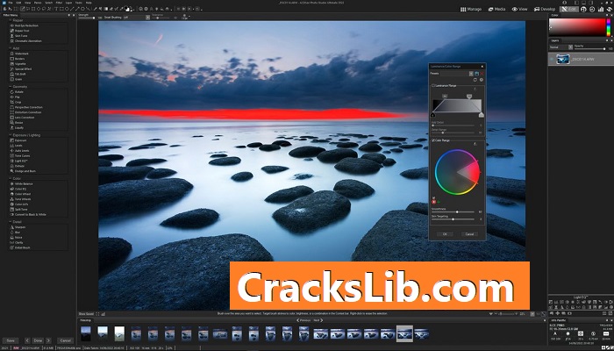The height and width of the screenshot is (351, 614).
Task: Toggle visibility of the image layer
Action: pos(552,59)
